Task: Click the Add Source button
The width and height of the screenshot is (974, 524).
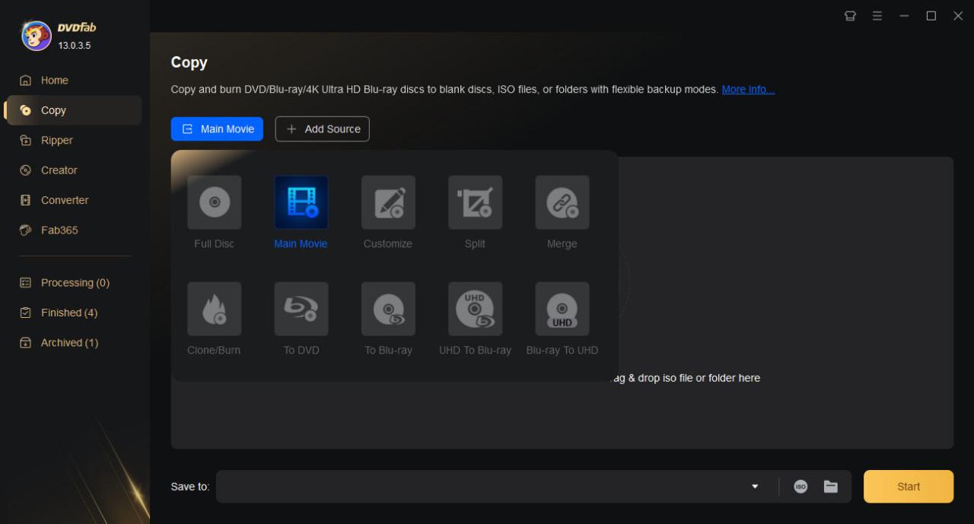Action: tap(322, 129)
